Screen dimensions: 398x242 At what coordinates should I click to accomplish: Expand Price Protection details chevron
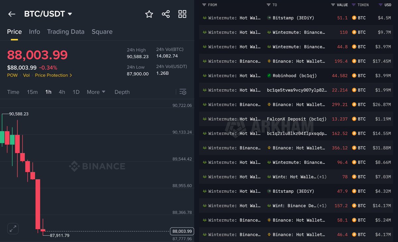click(x=71, y=75)
